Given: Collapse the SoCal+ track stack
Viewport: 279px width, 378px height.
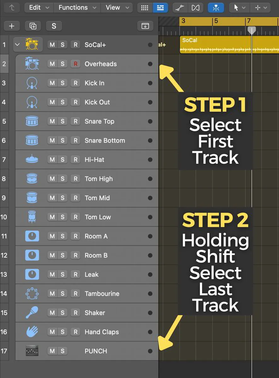Looking at the screenshot, I should (x=17, y=44).
